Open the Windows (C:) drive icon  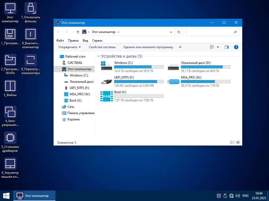tap(106, 66)
